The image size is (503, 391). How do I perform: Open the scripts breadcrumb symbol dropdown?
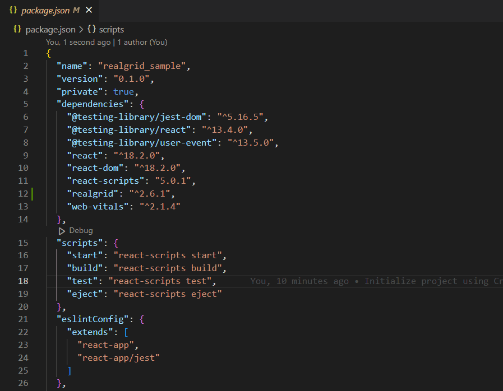tap(112, 29)
